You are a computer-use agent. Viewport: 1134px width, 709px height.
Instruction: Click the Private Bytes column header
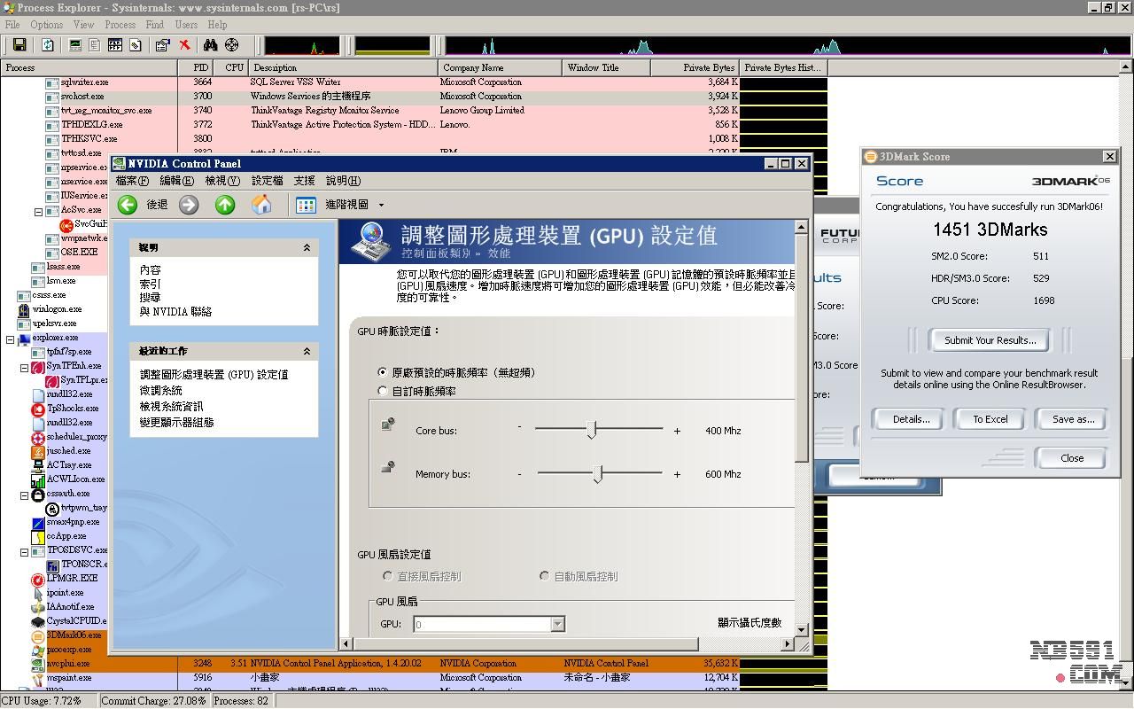tap(695, 67)
